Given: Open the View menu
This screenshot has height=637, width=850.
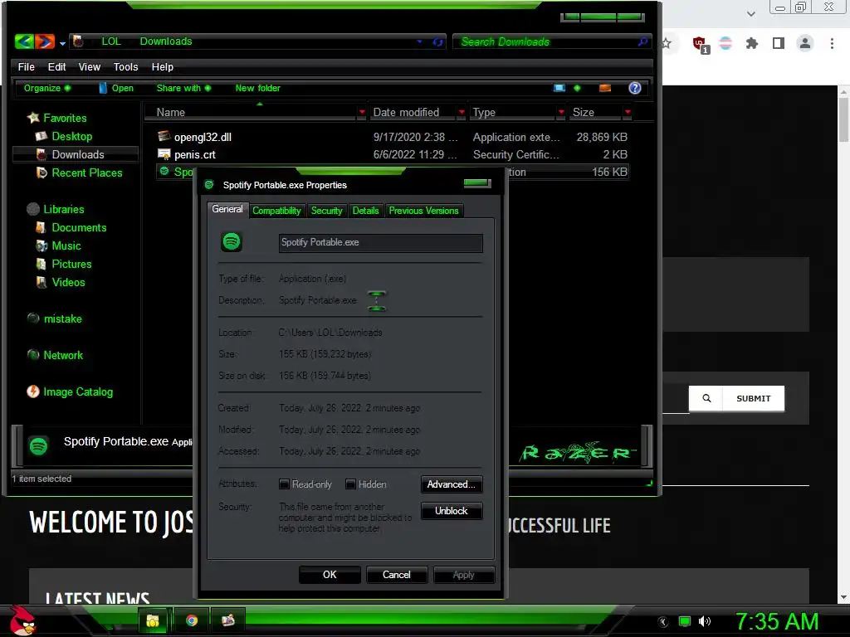Looking at the screenshot, I should tap(90, 66).
